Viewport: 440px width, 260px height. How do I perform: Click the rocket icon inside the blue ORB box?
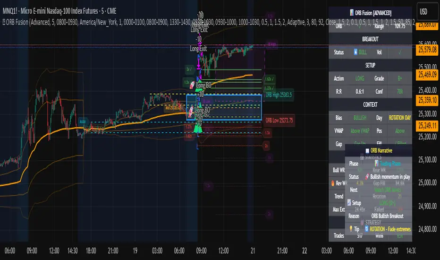tap(191, 111)
